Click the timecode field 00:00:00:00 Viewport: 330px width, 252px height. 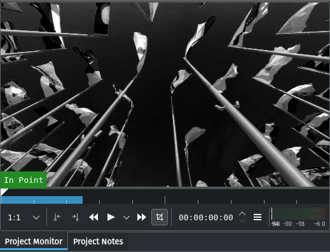coord(206,217)
